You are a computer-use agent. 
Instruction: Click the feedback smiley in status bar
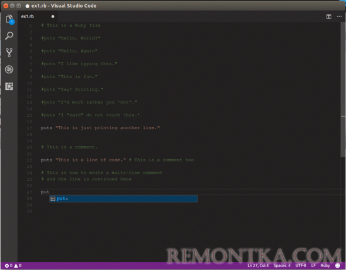[x=337, y=265]
